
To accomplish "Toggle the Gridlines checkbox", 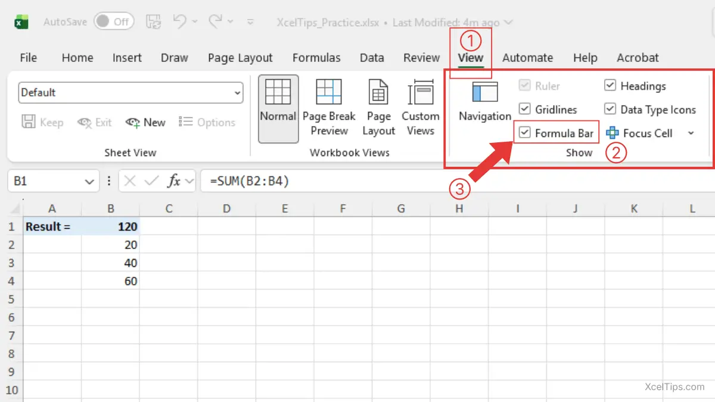I will pos(525,110).
